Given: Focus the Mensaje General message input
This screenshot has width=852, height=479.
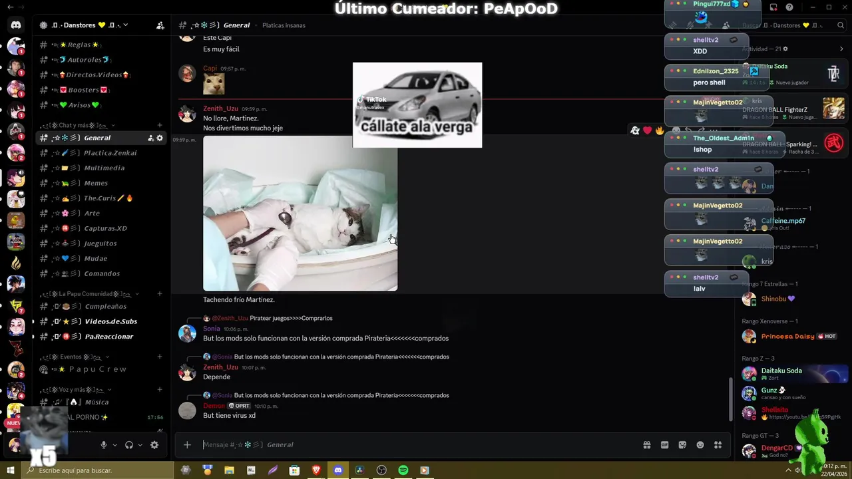Looking at the screenshot, I should click(x=419, y=445).
